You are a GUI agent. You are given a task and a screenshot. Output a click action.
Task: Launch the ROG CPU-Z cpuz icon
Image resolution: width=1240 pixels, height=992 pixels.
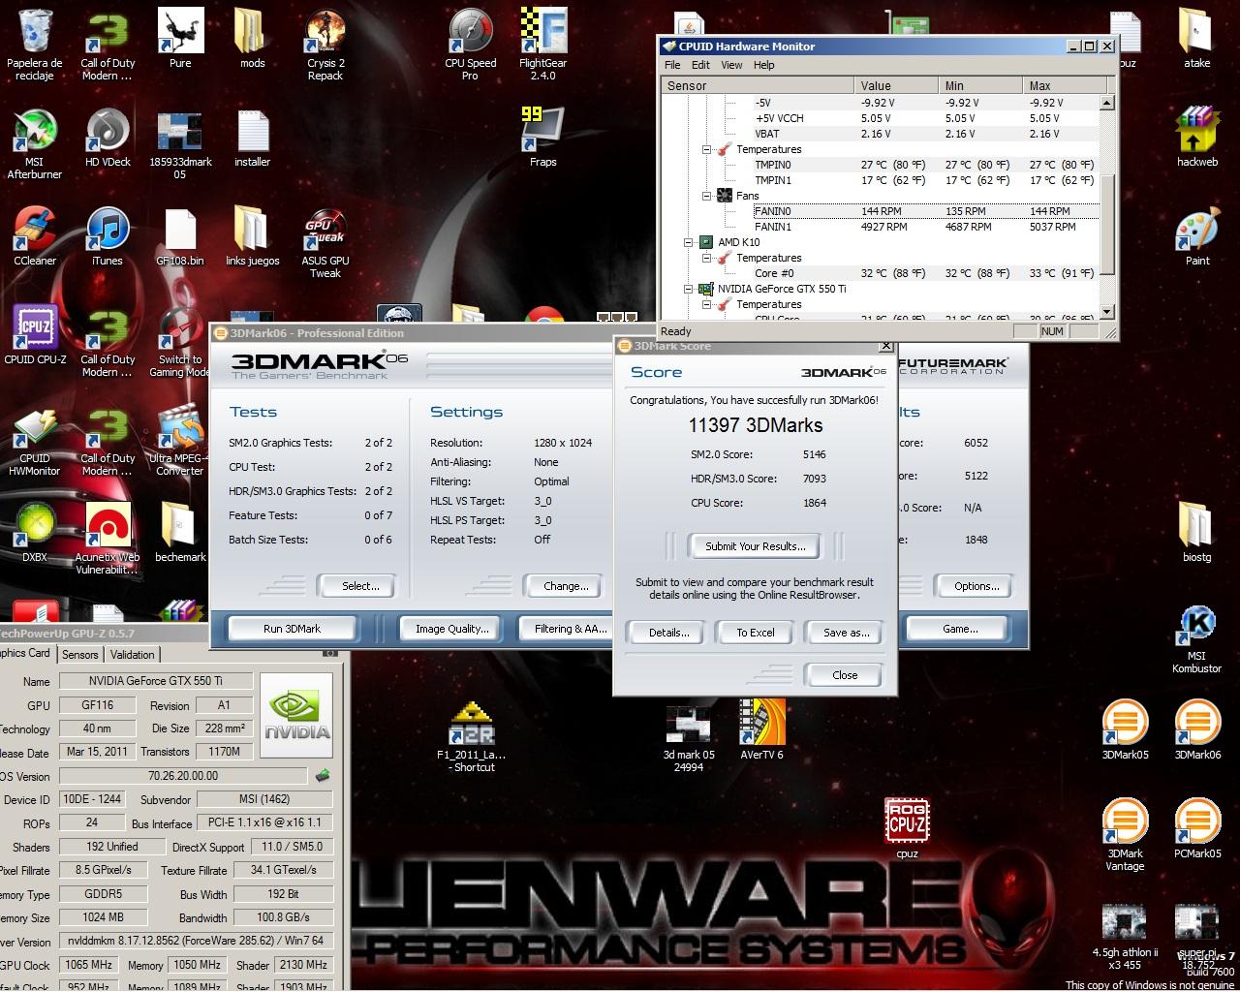pos(907,827)
